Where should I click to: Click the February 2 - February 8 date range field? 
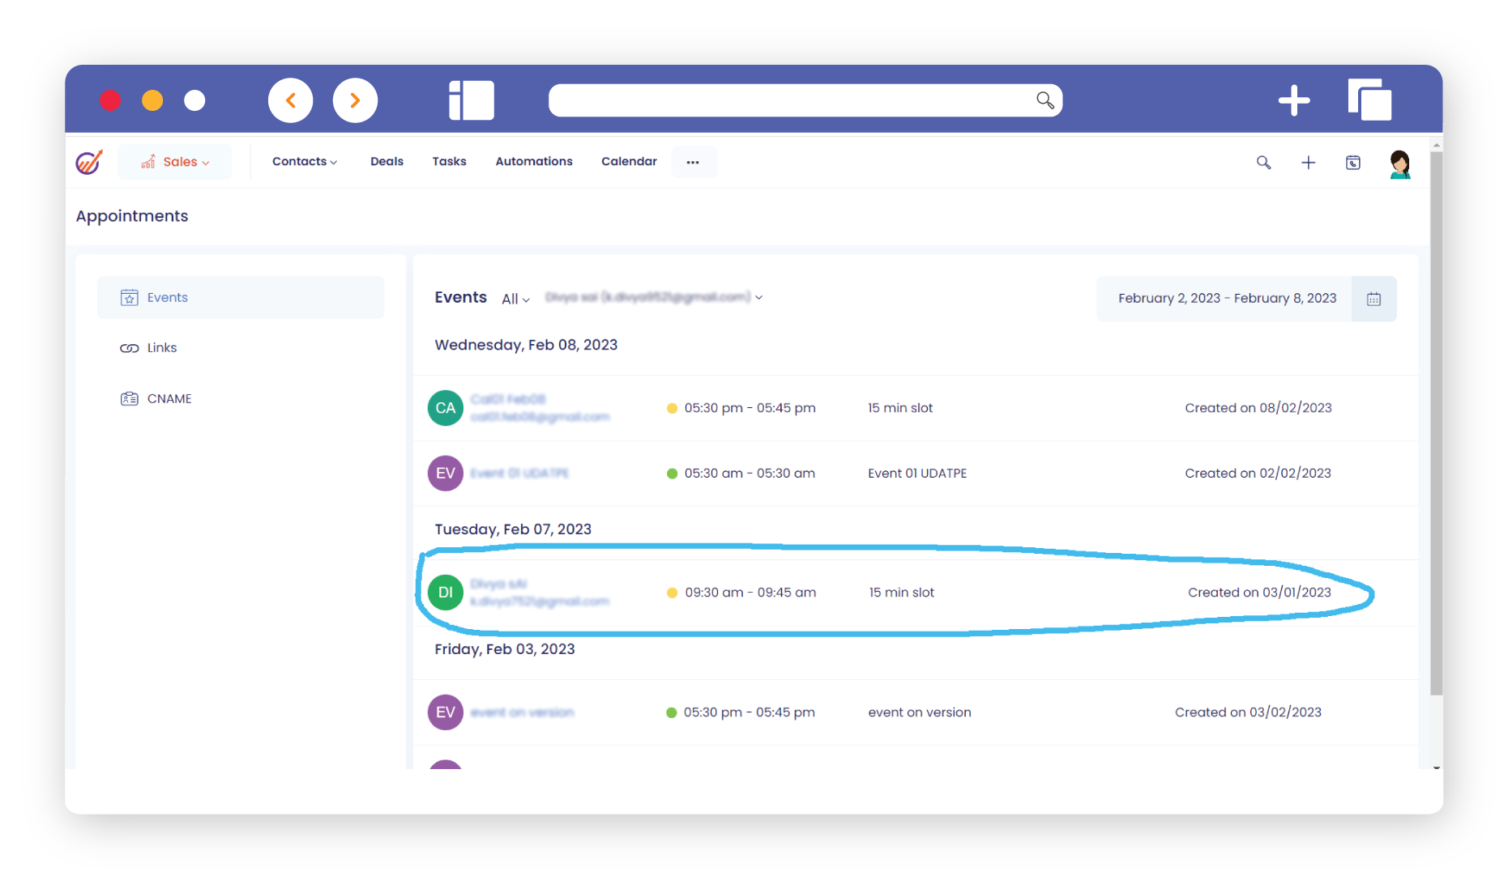pyautogui.click(x=1226, y=299)
